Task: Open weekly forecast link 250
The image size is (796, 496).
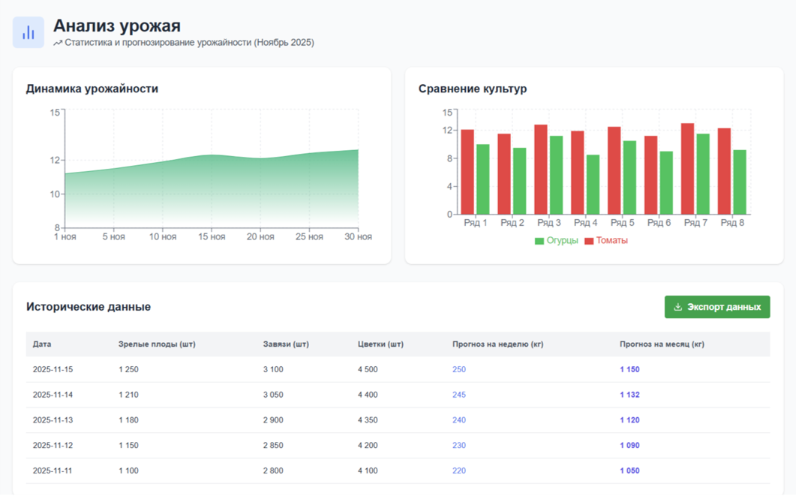Action: click(x=459, y=369)
